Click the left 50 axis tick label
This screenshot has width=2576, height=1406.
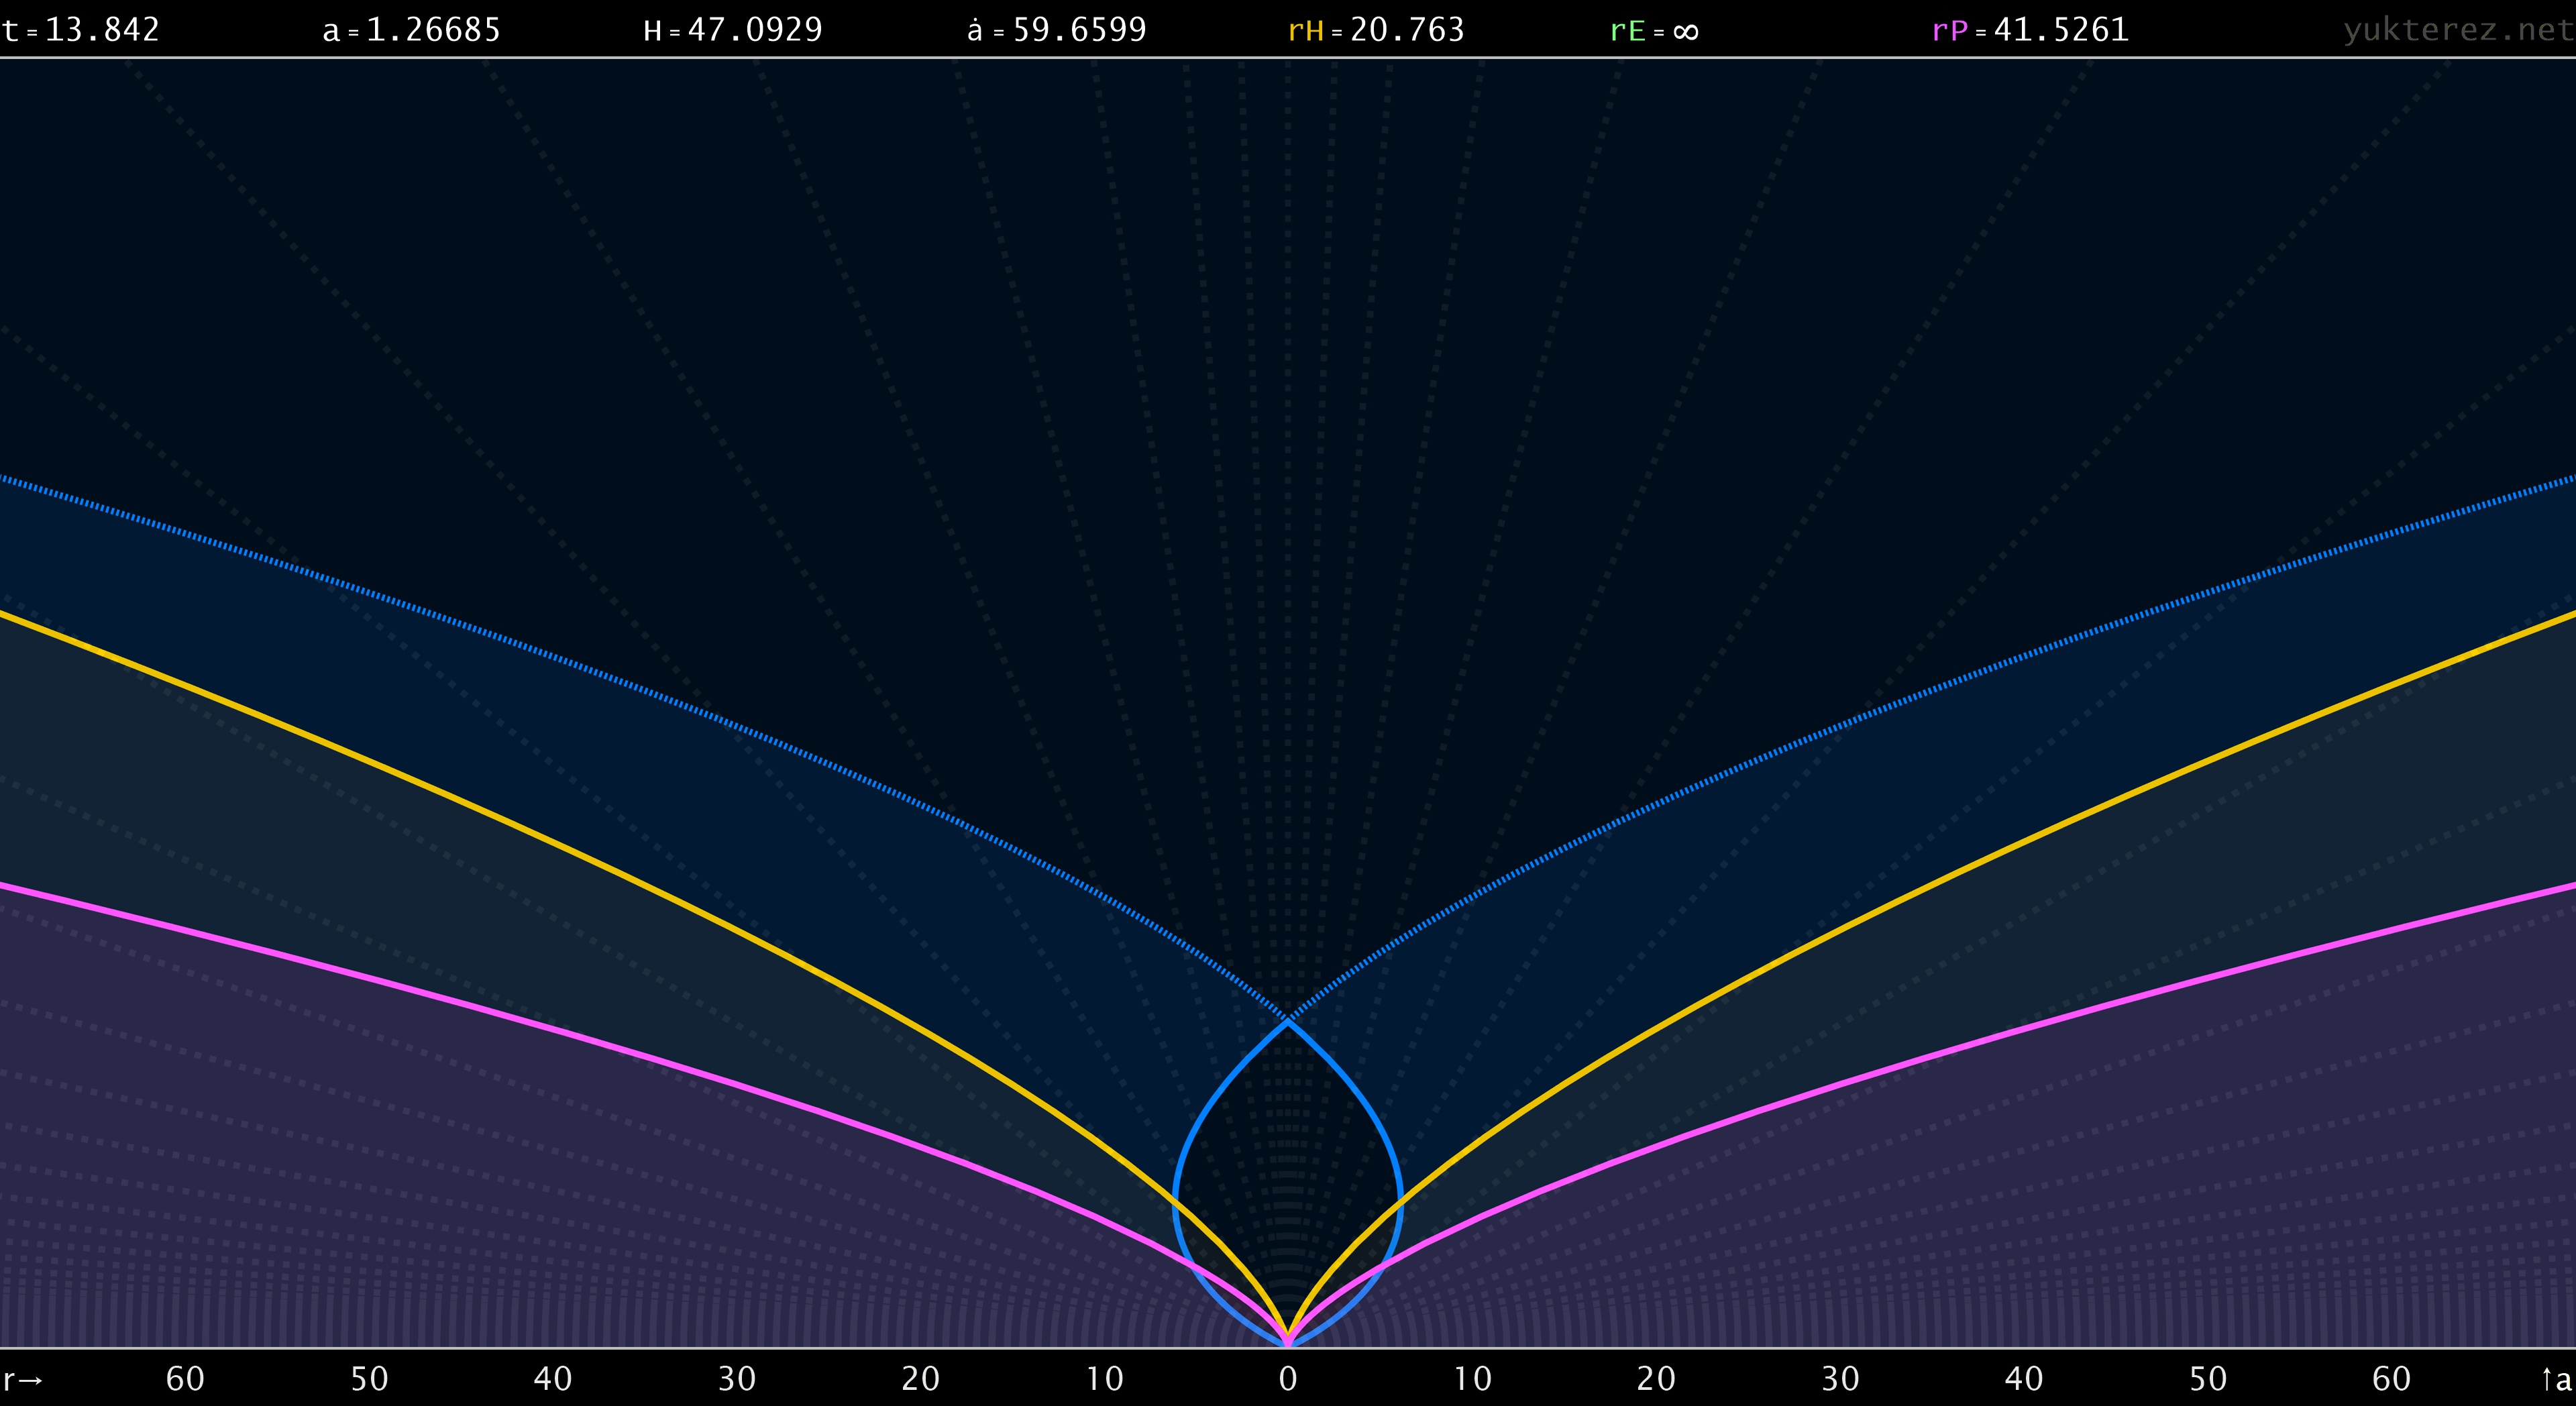pos(369,1380)
